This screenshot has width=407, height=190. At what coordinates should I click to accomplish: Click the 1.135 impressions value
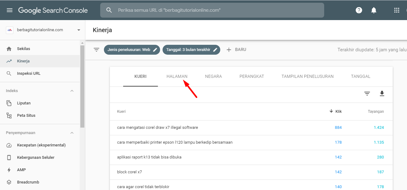click(379, 142)
